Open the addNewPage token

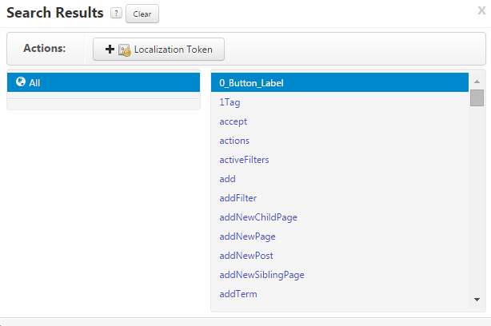(247, 237)
